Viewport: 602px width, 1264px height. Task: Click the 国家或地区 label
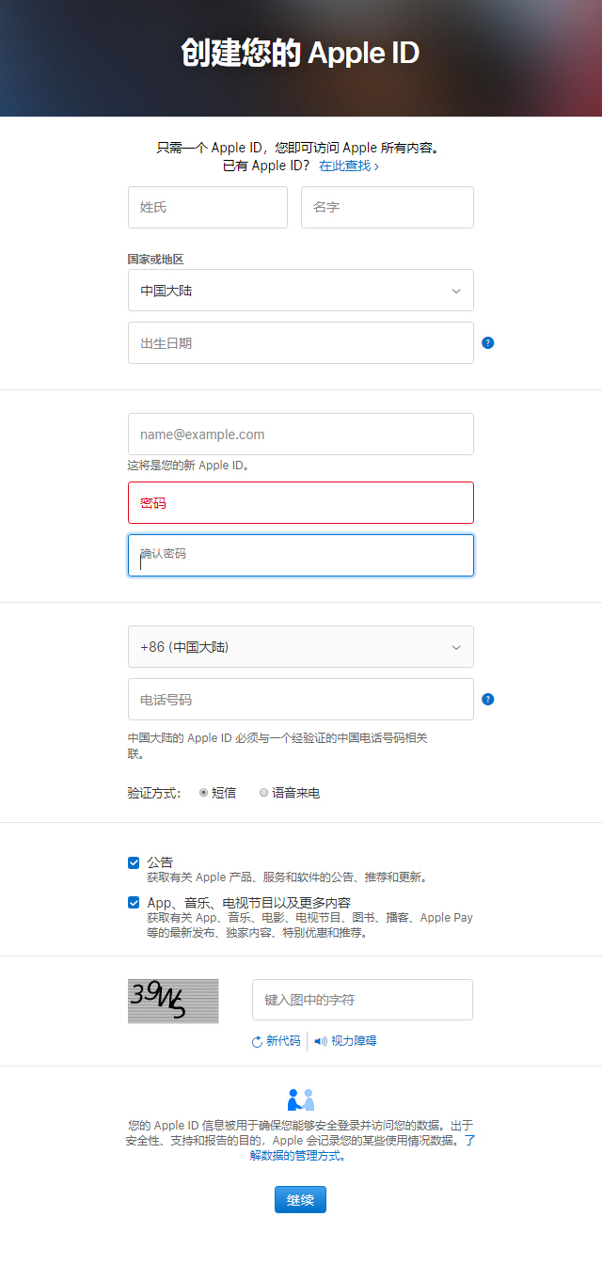(155, 260)
